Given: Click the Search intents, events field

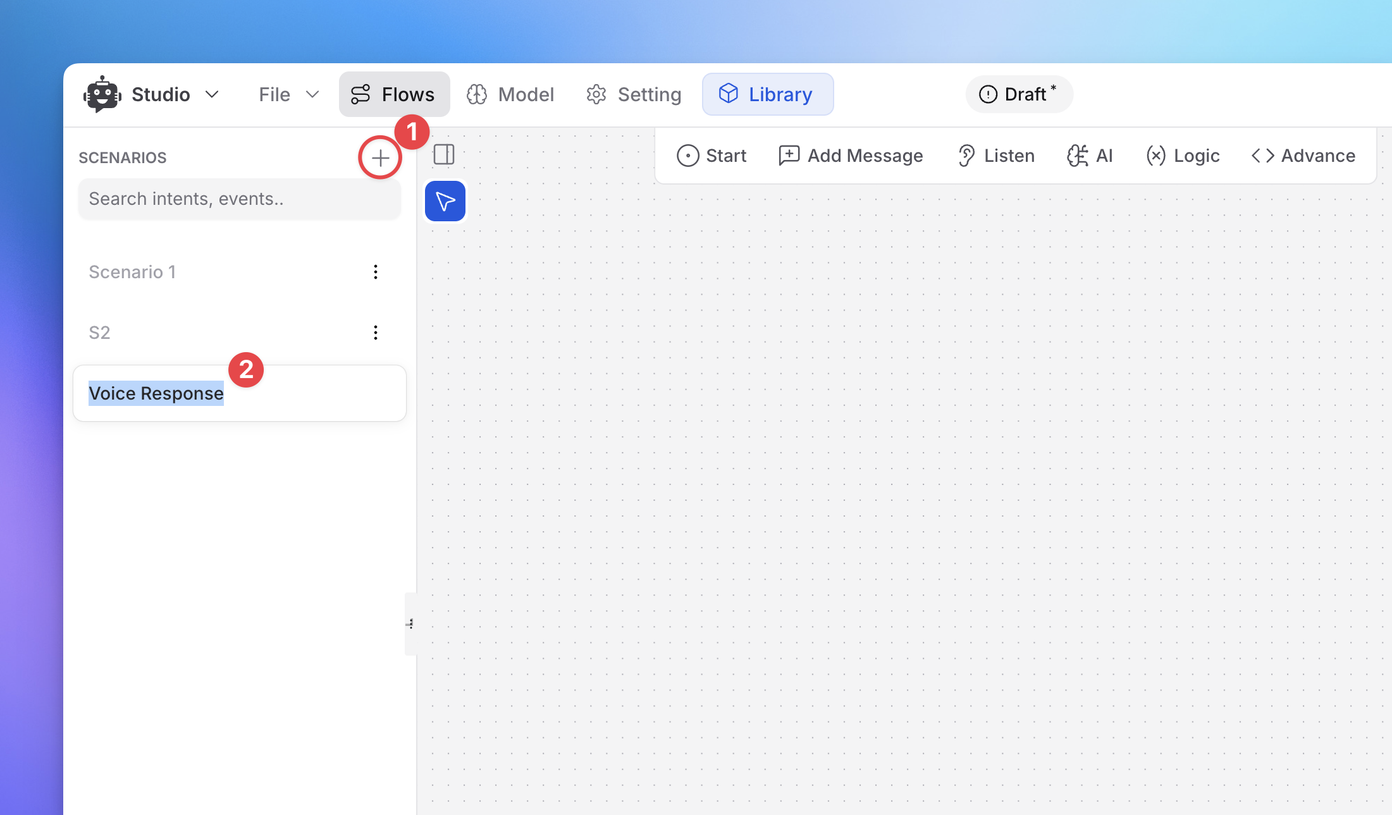Looking at the screenshot, I should 239,199.
